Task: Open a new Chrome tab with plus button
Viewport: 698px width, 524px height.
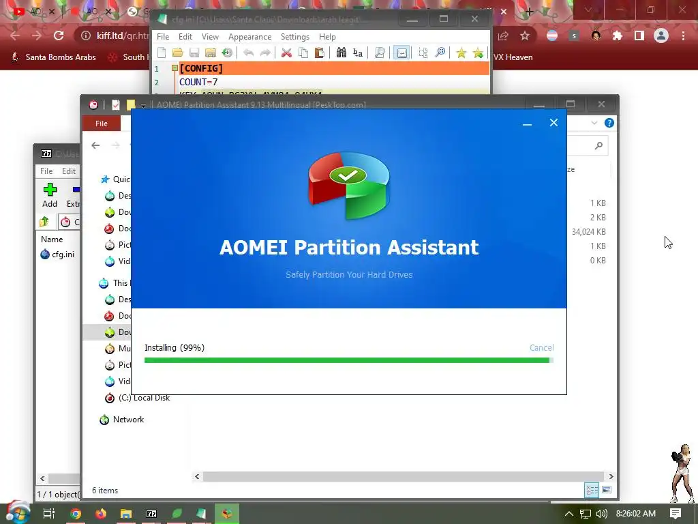Action: 529,12
